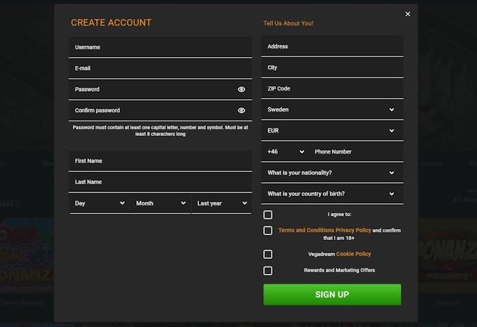Click the 'Tell Us About You!' text
This screenshot has width=477, height=327.
288,23
